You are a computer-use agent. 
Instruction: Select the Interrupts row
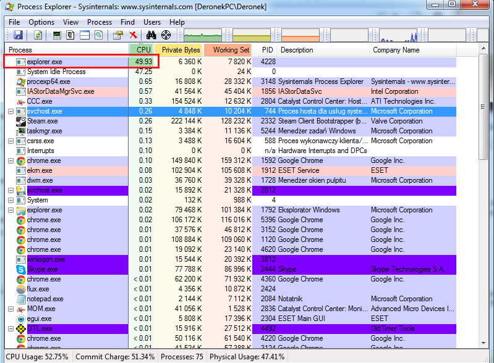[230, 151]
